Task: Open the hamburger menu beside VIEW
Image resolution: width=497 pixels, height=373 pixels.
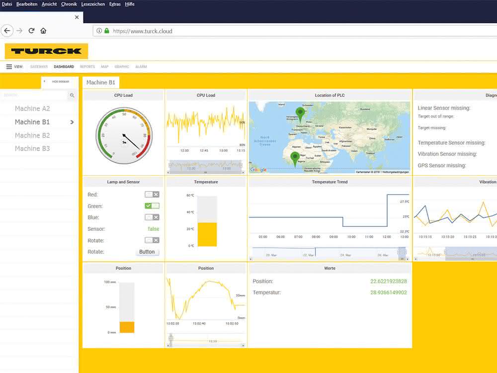Action: pos(9,67)
